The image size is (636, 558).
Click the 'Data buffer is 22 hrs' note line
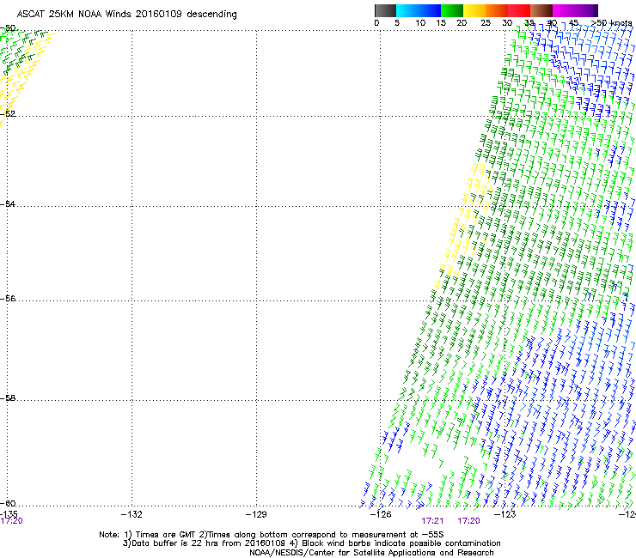click(311, 543)
